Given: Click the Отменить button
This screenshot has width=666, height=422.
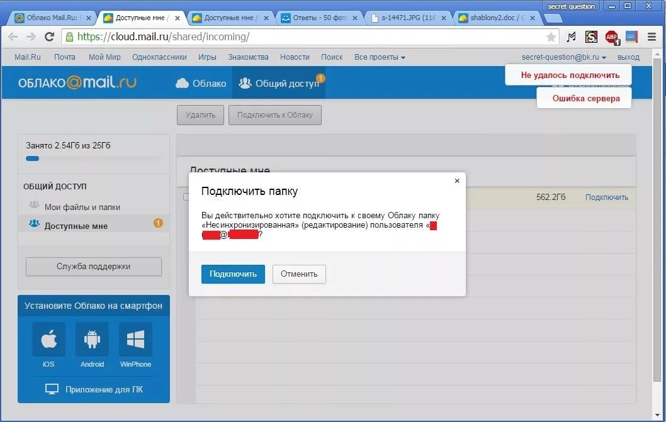Looking at the screenshot, I should [299, 274].
